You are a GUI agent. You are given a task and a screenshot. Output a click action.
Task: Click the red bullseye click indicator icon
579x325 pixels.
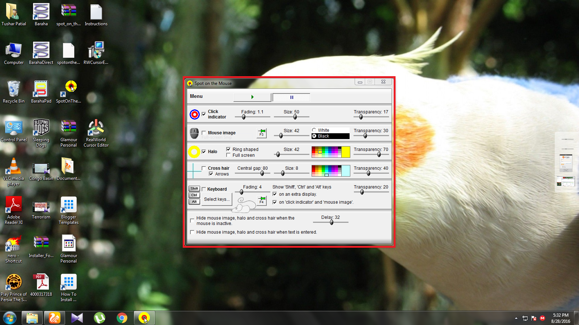(195, 114)
